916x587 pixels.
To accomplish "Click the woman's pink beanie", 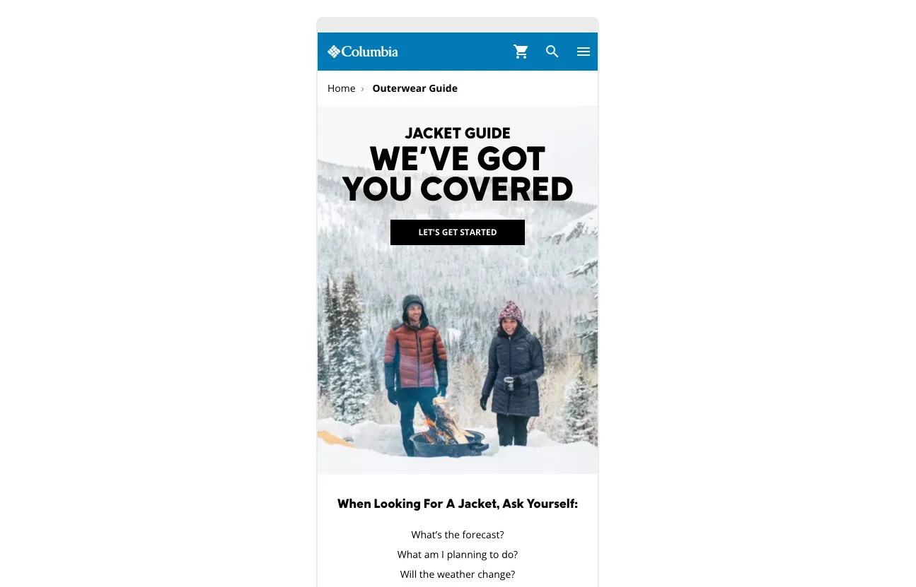I will [509, 312].
